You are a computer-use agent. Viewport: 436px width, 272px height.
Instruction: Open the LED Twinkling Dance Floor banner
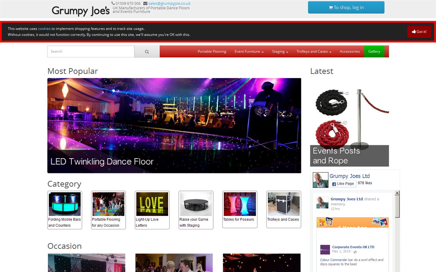174,126
